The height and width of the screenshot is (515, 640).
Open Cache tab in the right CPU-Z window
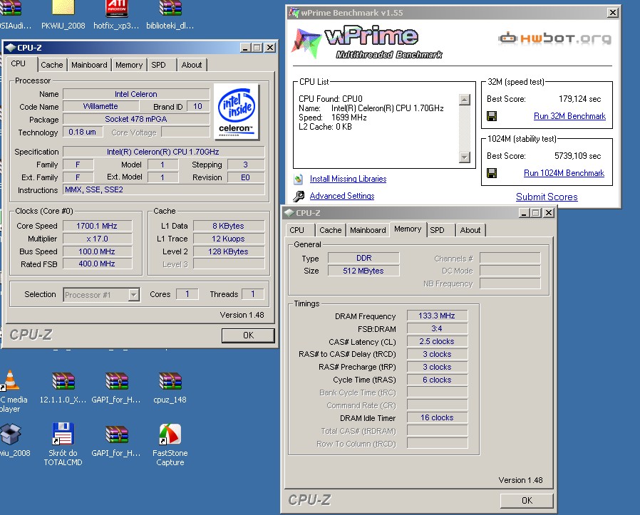coord(331,230)
